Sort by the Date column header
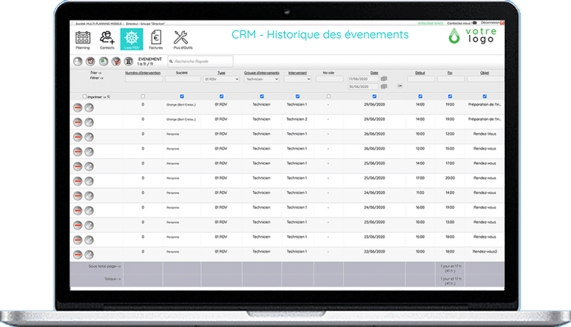The height and width of the screenshot is (327, 571). point(375,73)
